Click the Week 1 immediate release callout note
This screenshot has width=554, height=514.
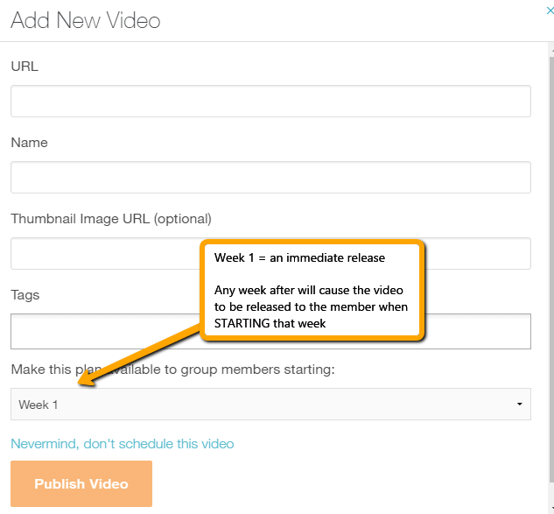(312, 291)
